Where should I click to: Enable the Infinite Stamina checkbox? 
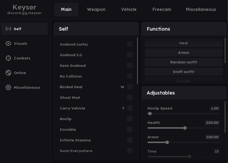(130, 140)
